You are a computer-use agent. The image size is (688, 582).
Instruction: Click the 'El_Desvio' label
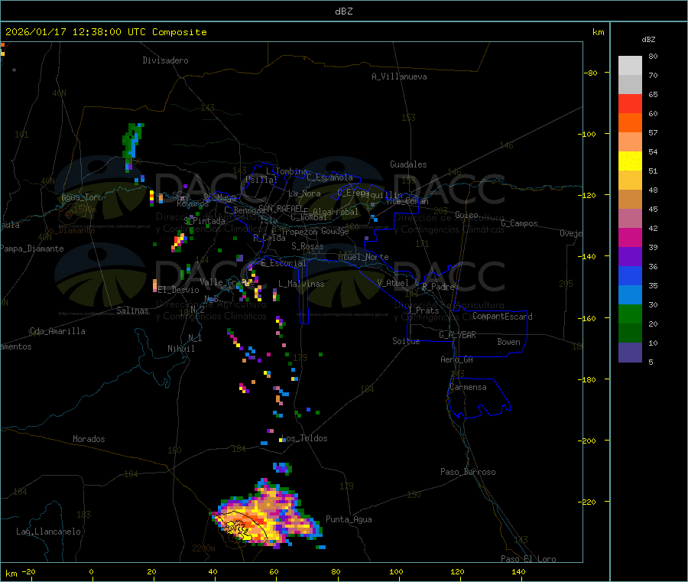179,290
